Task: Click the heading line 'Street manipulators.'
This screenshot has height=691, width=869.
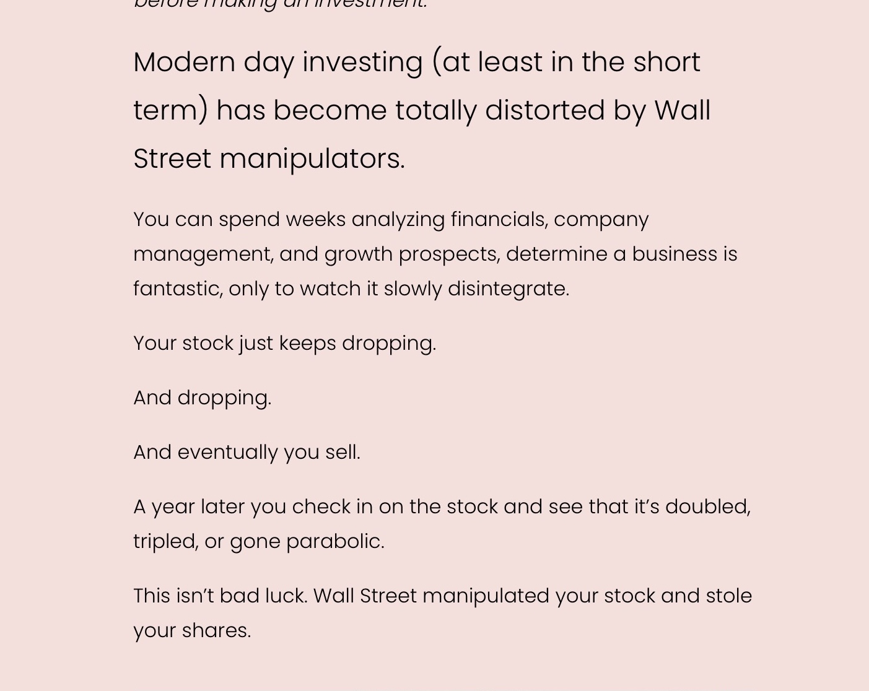Action: pyautogui.click(x=269, y=159)
